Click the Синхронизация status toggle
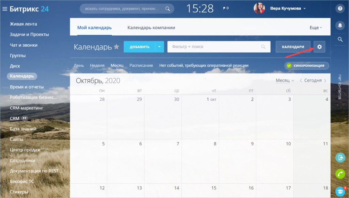349x198 pixels. [x=307, y=65]
